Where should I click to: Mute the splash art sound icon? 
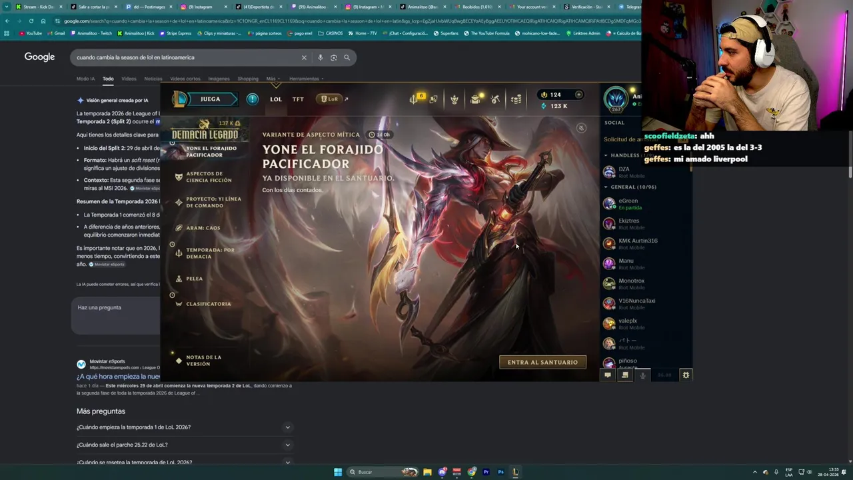581,128
